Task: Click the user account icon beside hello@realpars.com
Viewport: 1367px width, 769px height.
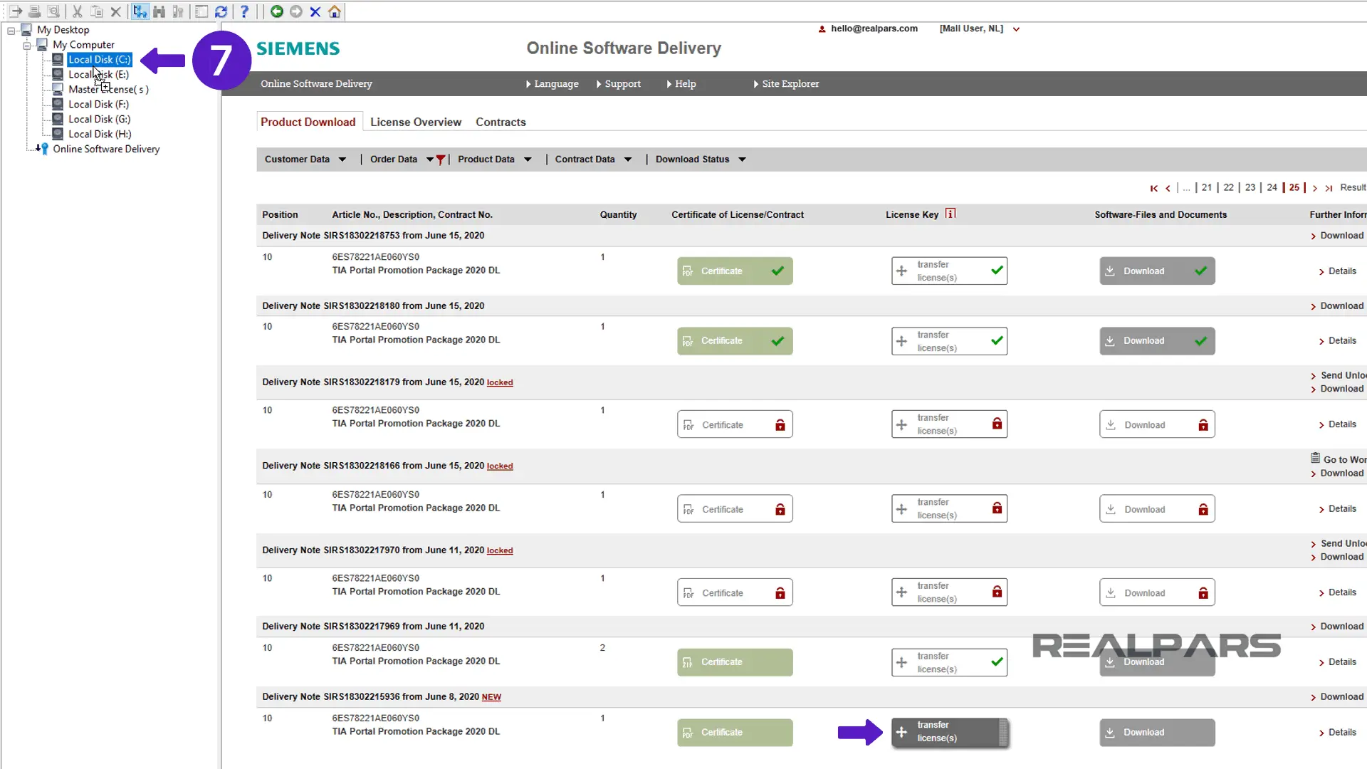Action: tap(822, 29)
